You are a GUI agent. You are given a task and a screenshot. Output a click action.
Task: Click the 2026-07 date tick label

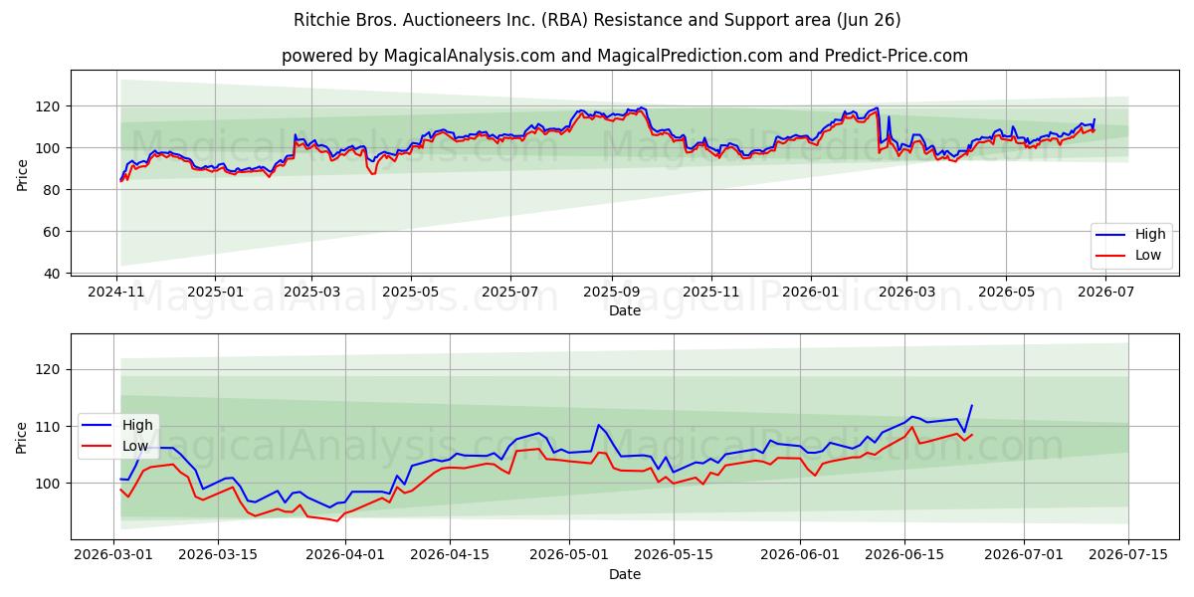tap(1104, 293)
